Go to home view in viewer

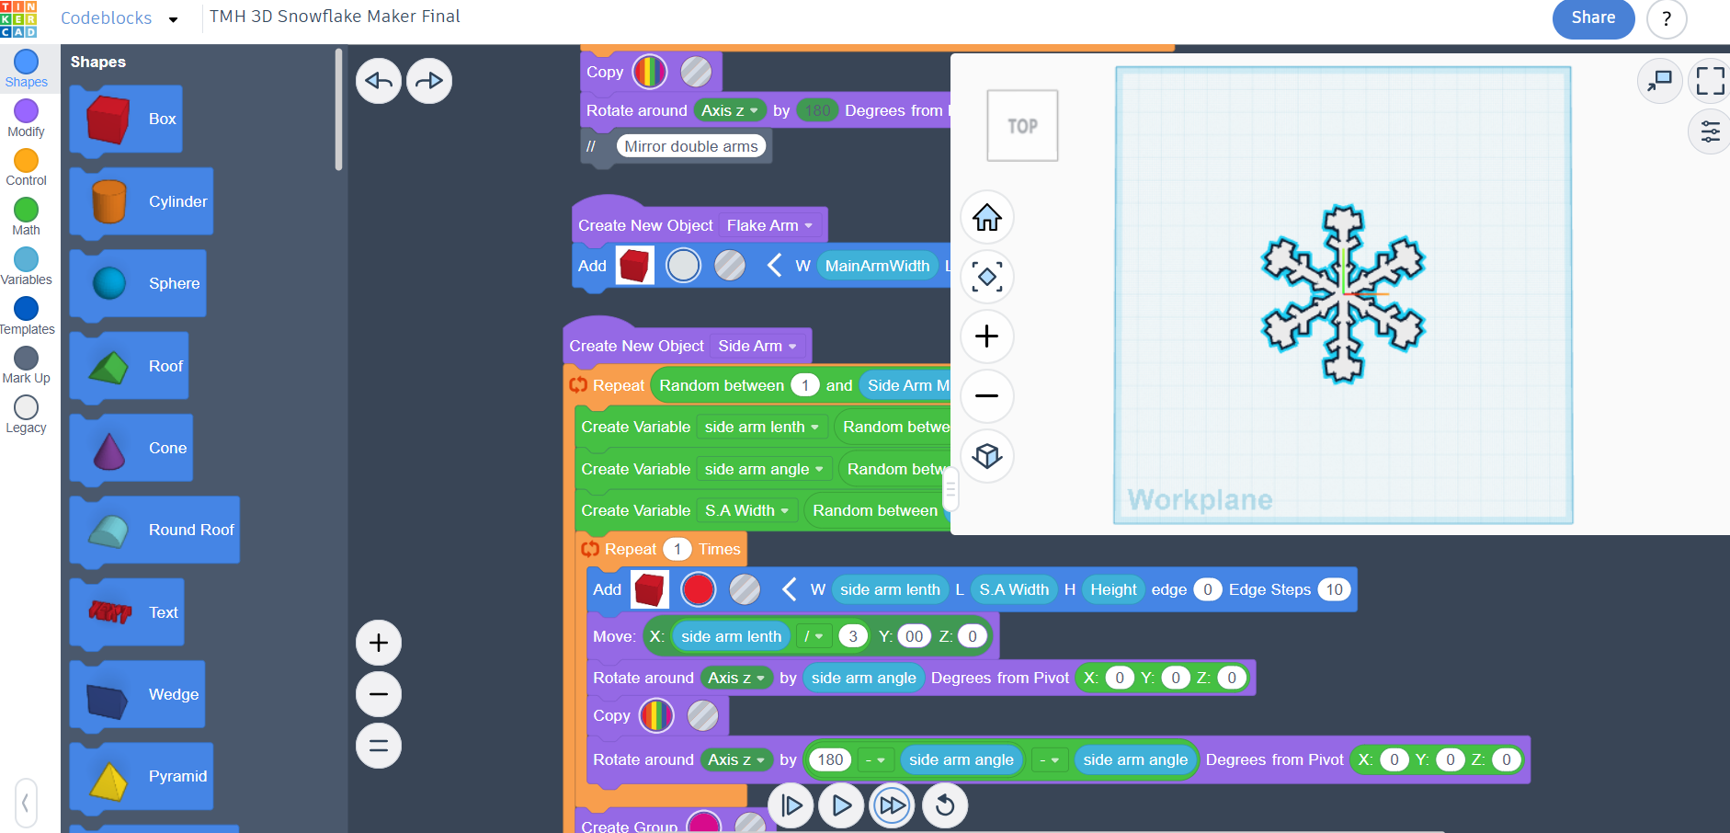987,218
